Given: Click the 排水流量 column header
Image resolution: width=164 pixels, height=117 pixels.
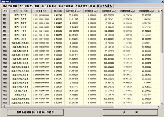Looking at the screenshot, I should pos(58,11).
